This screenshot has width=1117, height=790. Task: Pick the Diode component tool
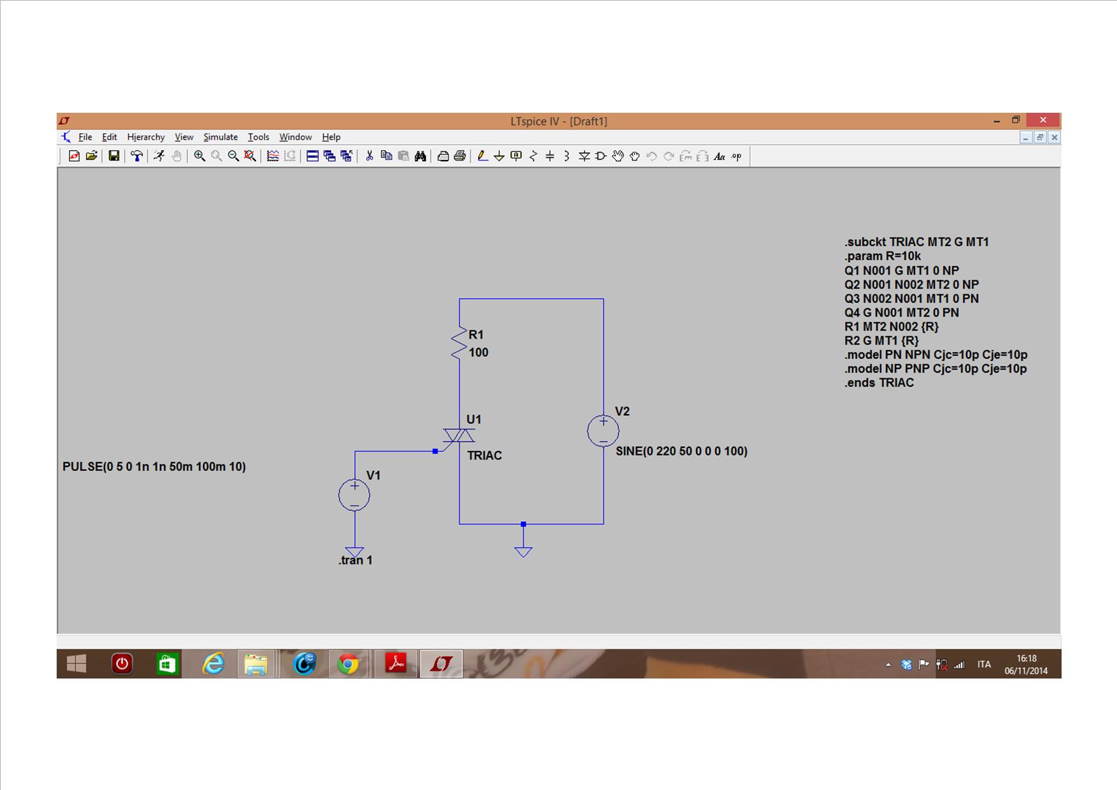tap(583, 156)
